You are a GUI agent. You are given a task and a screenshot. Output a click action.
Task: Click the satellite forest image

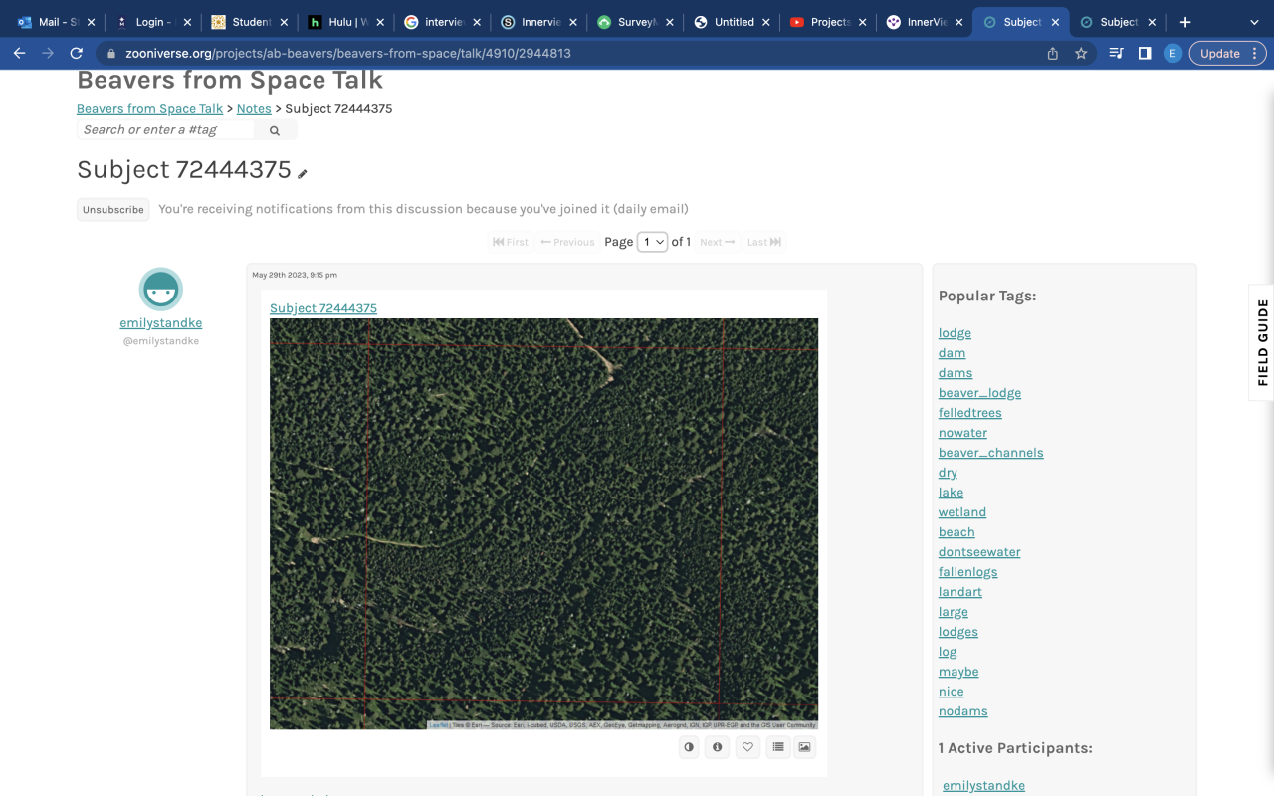tap(543, 523)
